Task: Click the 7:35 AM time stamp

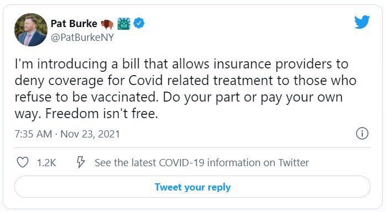Action: (33, 134)
